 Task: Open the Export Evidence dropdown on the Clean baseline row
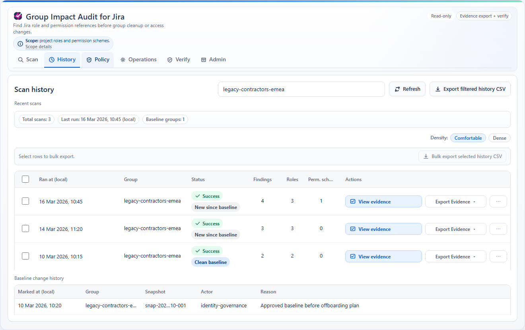[x=455, y=256]
